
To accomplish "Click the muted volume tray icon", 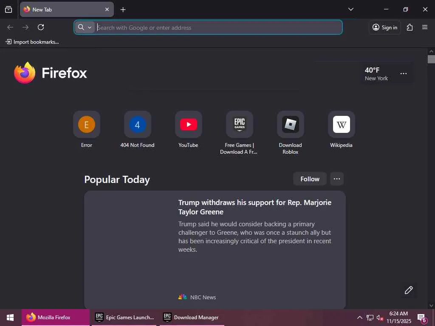I will tap(379, 318).
